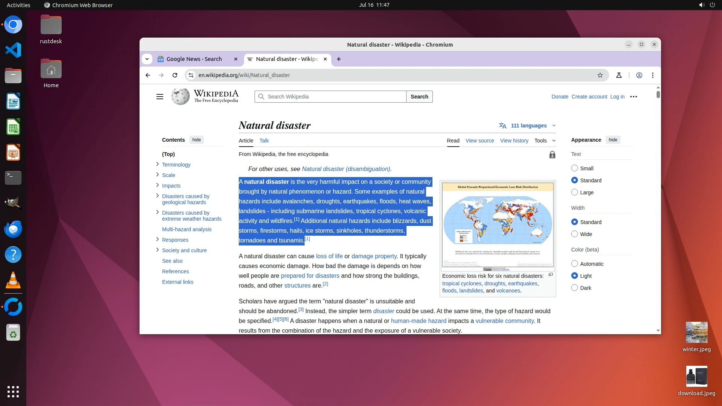Click the bookmark star icon in address bar
Viewport: 722px width, 406px height.
[600, 75]
